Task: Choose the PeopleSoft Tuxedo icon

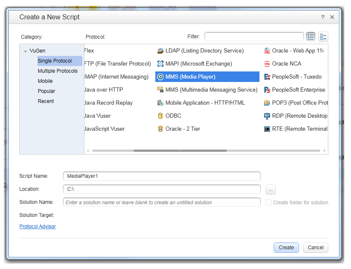Action: [x=267, y=77]
